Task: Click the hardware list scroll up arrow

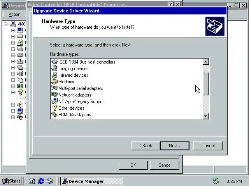Action: point(206,62)
